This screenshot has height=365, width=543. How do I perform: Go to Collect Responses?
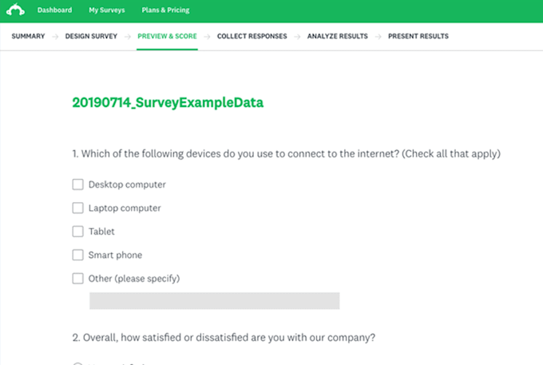pyautogui.click(x=252, y=36)
